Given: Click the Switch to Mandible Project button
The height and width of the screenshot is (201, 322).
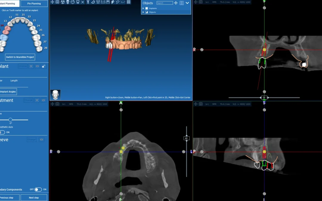Looking at the screenshot, I should [x=20, y=57].
